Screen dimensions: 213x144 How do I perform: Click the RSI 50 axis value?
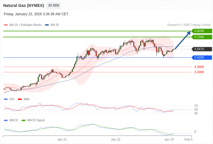tap(196, 109)
